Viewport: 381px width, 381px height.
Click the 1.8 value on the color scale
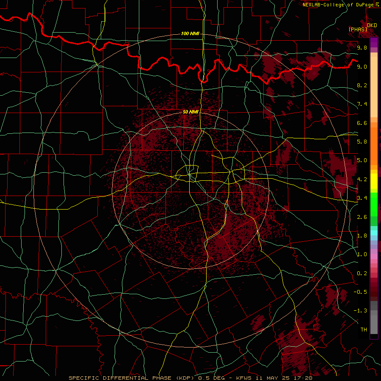tap(362, 236)
